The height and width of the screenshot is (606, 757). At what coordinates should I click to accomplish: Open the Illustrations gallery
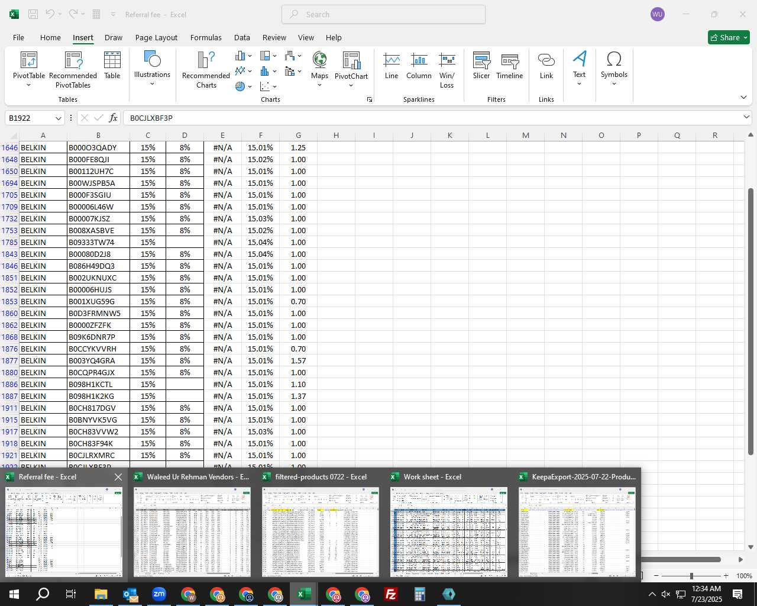(152, 68)
